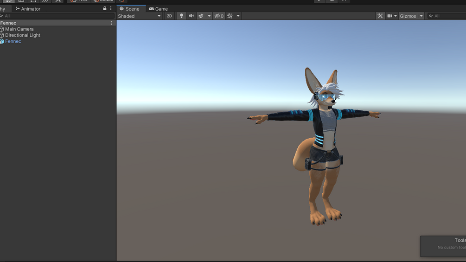The image size is (466, 262).
Task: Focus the scene view search field
Action: [x=447, y=16]
